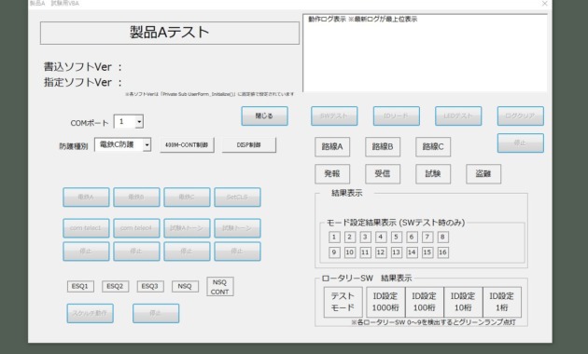Select the 路線A button
The image size is (588, 354).
pyautogui.click(x=332, y=146)
